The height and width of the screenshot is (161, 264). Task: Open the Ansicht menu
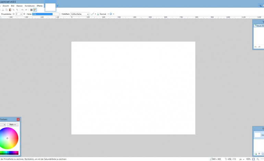[x=5, y=6]
